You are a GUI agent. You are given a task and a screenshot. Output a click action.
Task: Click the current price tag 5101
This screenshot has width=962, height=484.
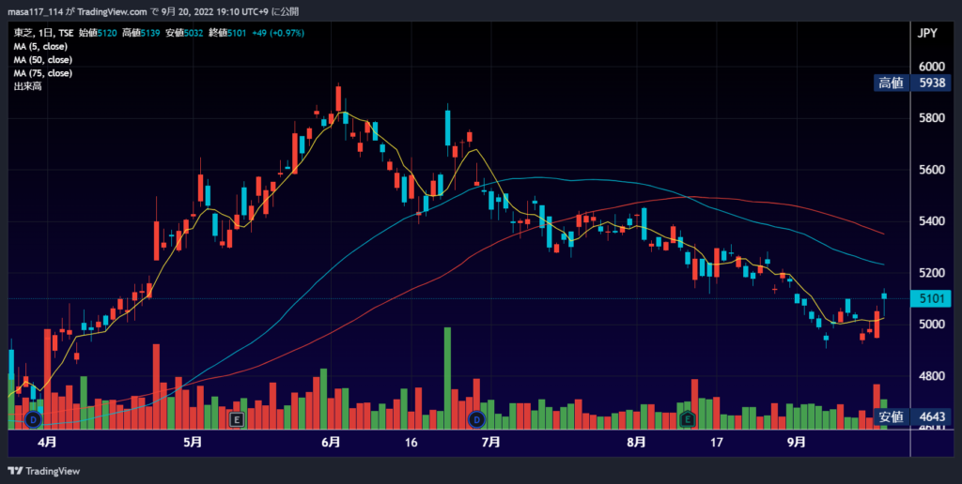[x=931, y=298]
